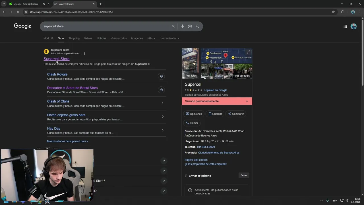364x205 pixels.
Task: Open Google apps grid icon
Action: (x=345, y=26)
